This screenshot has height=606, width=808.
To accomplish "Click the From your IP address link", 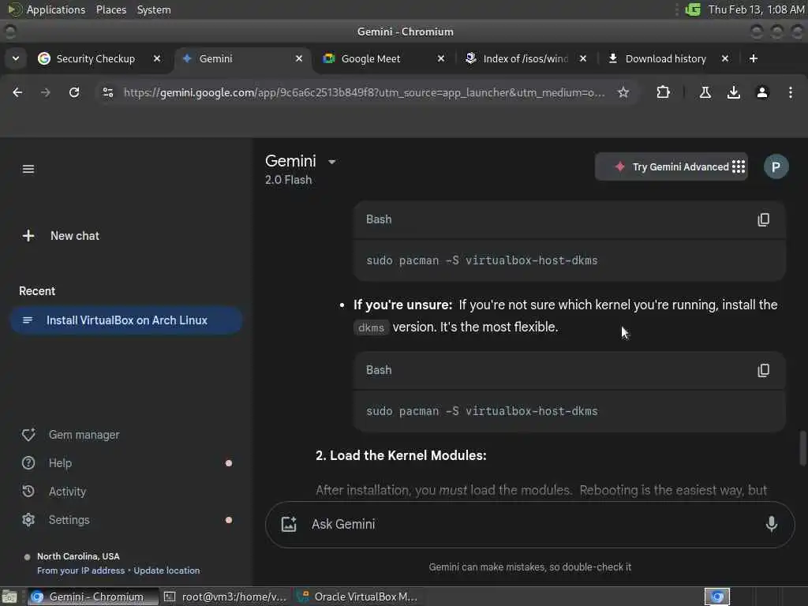I will [80, 570].
